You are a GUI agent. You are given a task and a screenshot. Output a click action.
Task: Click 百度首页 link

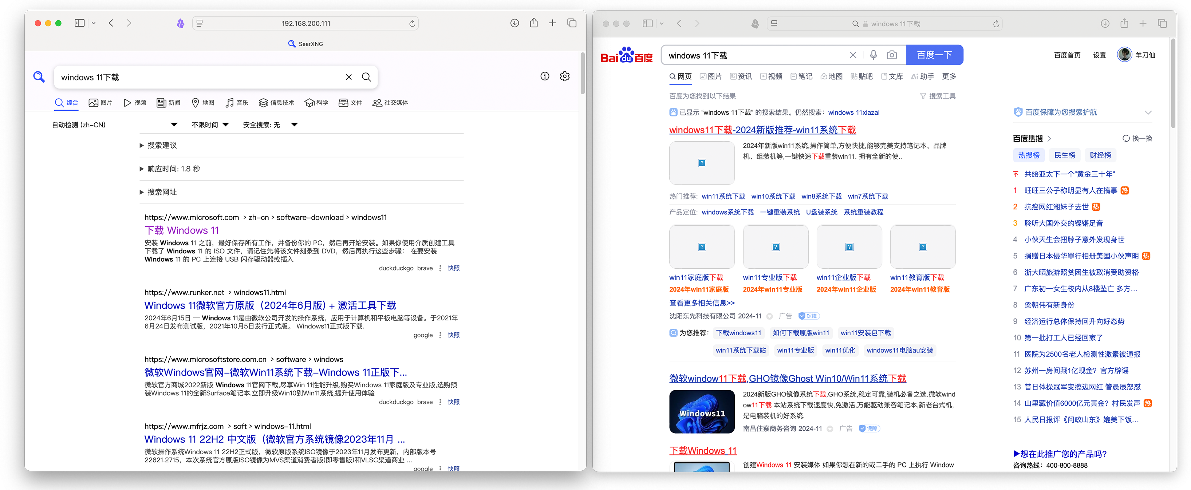tap(1066, 55)
